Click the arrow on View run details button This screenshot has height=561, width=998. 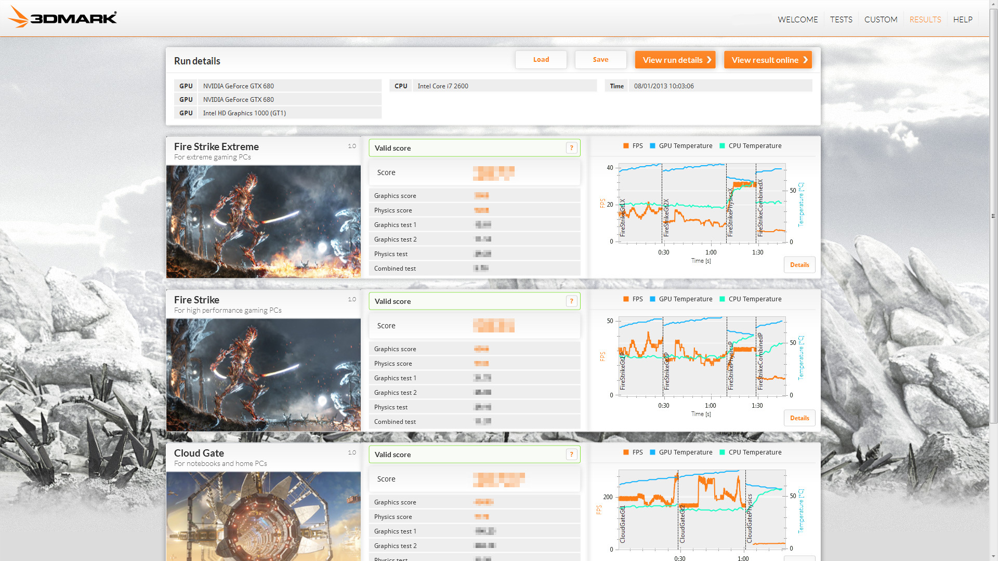710,60
